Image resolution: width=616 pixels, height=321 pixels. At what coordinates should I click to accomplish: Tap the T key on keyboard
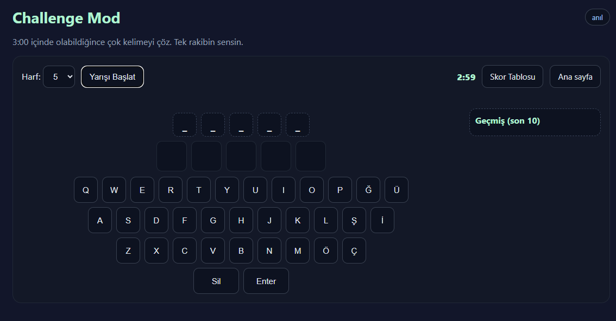pos(199,190)
